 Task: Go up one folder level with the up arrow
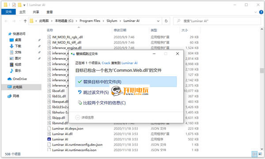pyautogui.click(x=25, y=21)
